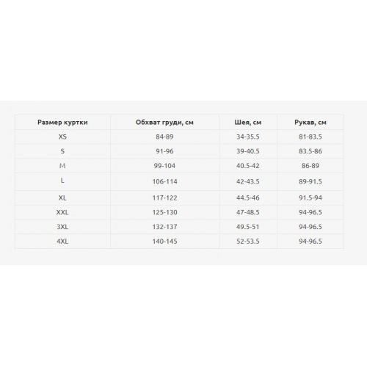Click the 'Размер куртки' column header

coord(62,123)
